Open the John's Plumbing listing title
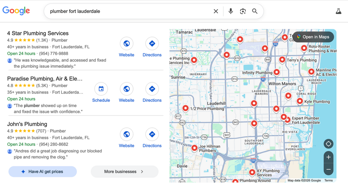The width and height of the screenshot is (348, 191). tap(27, 124)
